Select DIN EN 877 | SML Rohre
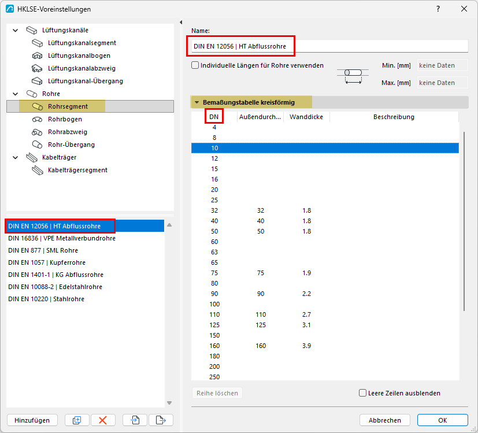This screenshot has width=478, height=433. click(85, 250)
